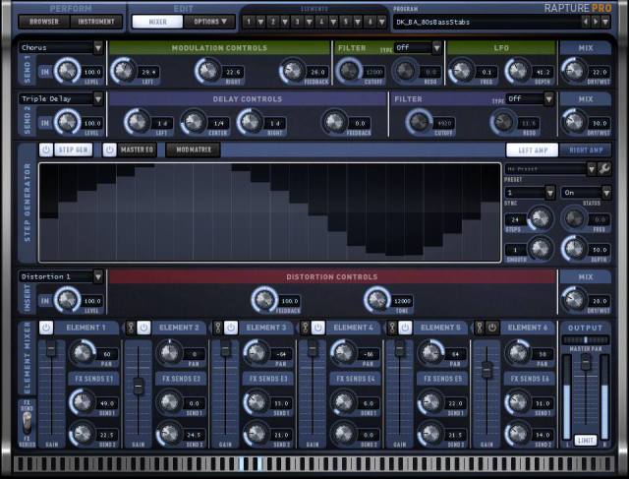Select element 5 button in Elements bar
Viewport: 629px width, 479px height.
point(345,22)
